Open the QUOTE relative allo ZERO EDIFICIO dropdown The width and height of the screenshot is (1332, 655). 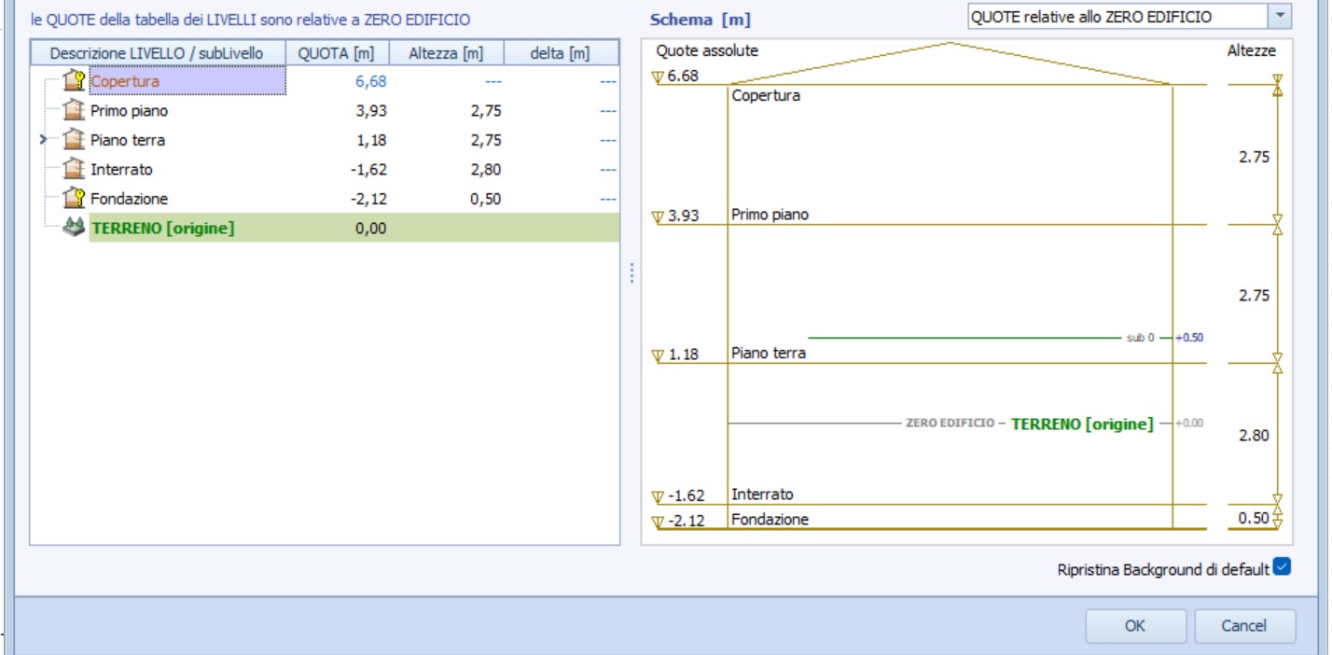(1280, 17)
